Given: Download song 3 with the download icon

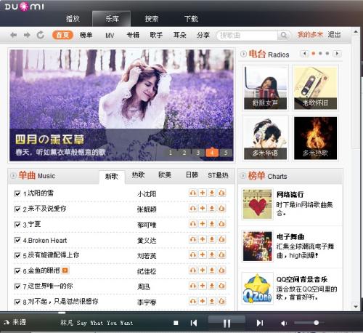Looking at the screenshot, I should 212,224.
